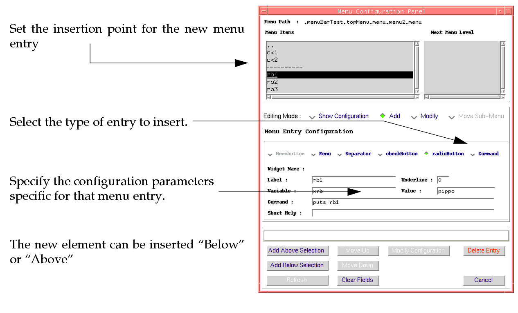Click the scroll up arrow of Next Menu Level list
Viewport: 518px width, 313px height.
pyautogui.click(x=503, y=44)
